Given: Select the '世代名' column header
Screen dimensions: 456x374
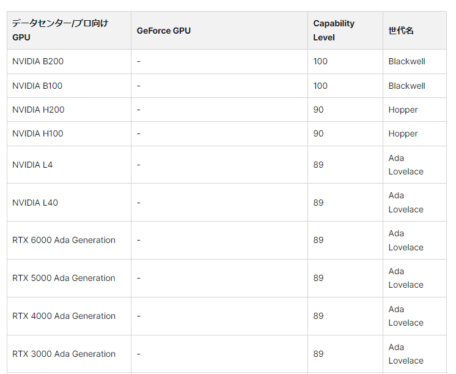Looking at the screenshot, I should pos(414,30).
